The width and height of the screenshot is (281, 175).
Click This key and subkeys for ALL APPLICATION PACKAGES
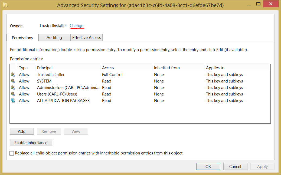(224, 101)
